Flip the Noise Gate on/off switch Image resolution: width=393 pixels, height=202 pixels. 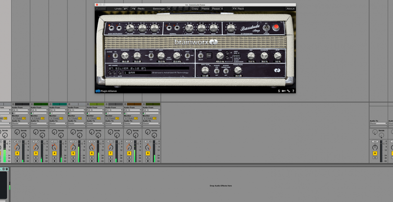pos(115,56)
